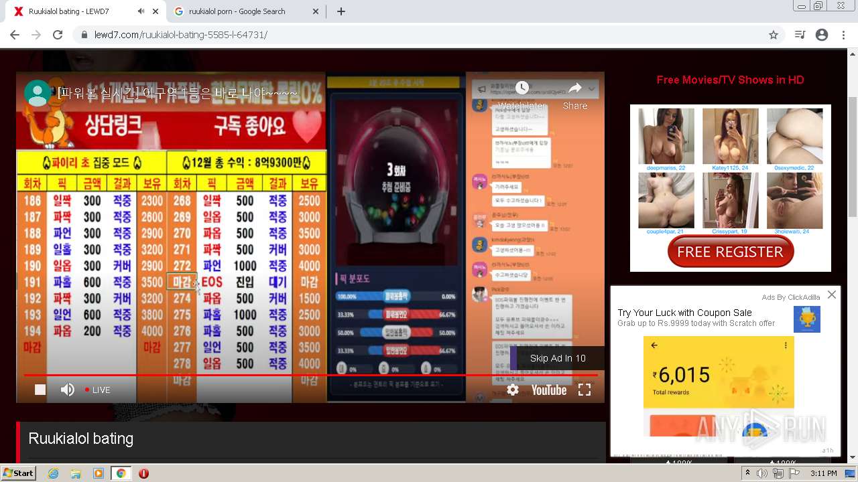Click the Crissypart profile thumbnail
The image size is (858, 482).
730,200
